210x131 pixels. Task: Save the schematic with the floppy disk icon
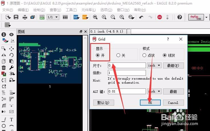click(16, 17)
